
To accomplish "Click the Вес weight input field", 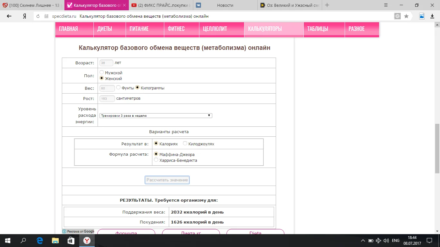I will tap(107, 88).
